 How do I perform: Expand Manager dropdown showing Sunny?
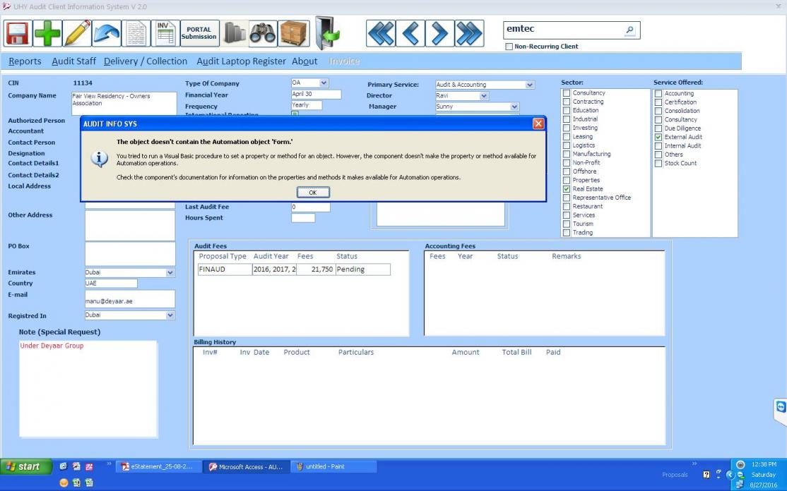[x=514, y=107]
